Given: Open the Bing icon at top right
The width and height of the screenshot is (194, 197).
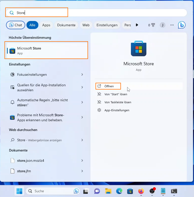Looking at the screenshot, I should click(182, 25).
